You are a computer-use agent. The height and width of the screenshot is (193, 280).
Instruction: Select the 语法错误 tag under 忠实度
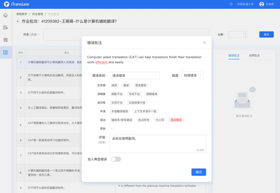[141, 85]
